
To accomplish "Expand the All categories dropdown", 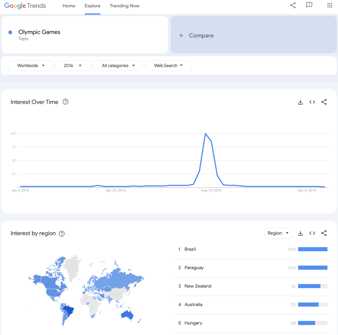I will [x=118, y=66].
